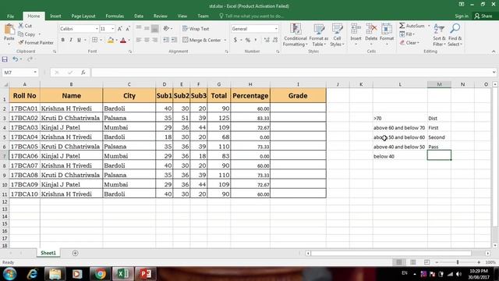Switch to the Data tab
499x281 pixels.
[x=139, y=16]
